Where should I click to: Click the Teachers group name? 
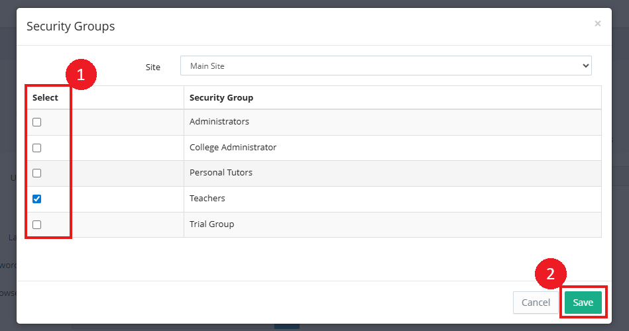click(x=207, y=199)
